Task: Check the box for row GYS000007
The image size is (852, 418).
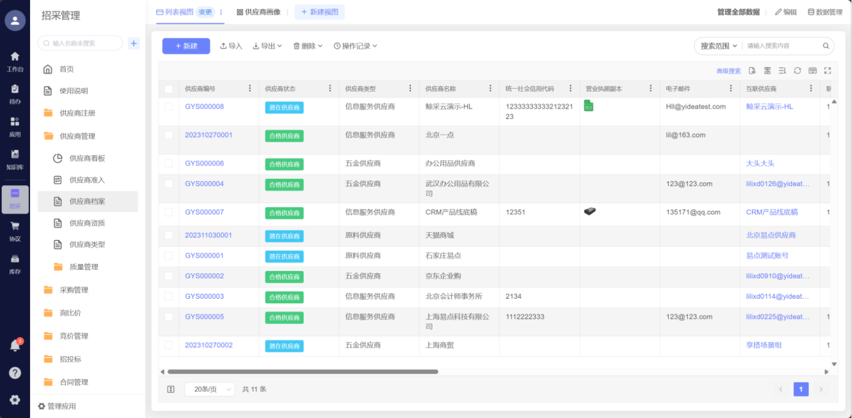Action: (169, 212)
